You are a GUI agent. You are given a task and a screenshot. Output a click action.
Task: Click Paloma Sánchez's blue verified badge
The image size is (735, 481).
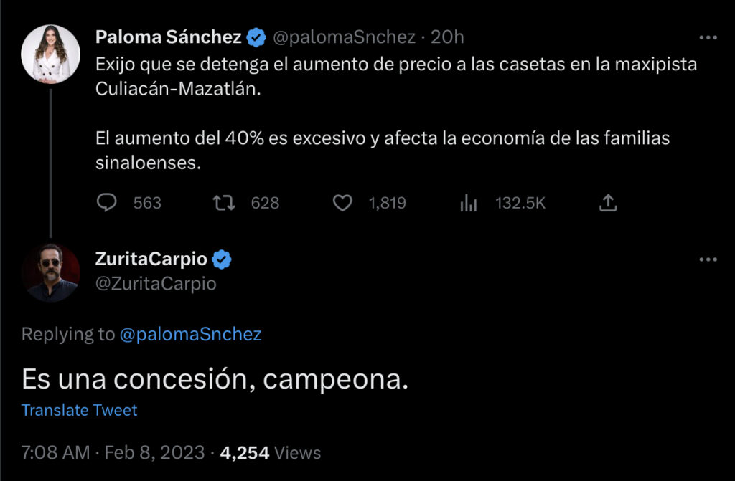pos(256,37)
